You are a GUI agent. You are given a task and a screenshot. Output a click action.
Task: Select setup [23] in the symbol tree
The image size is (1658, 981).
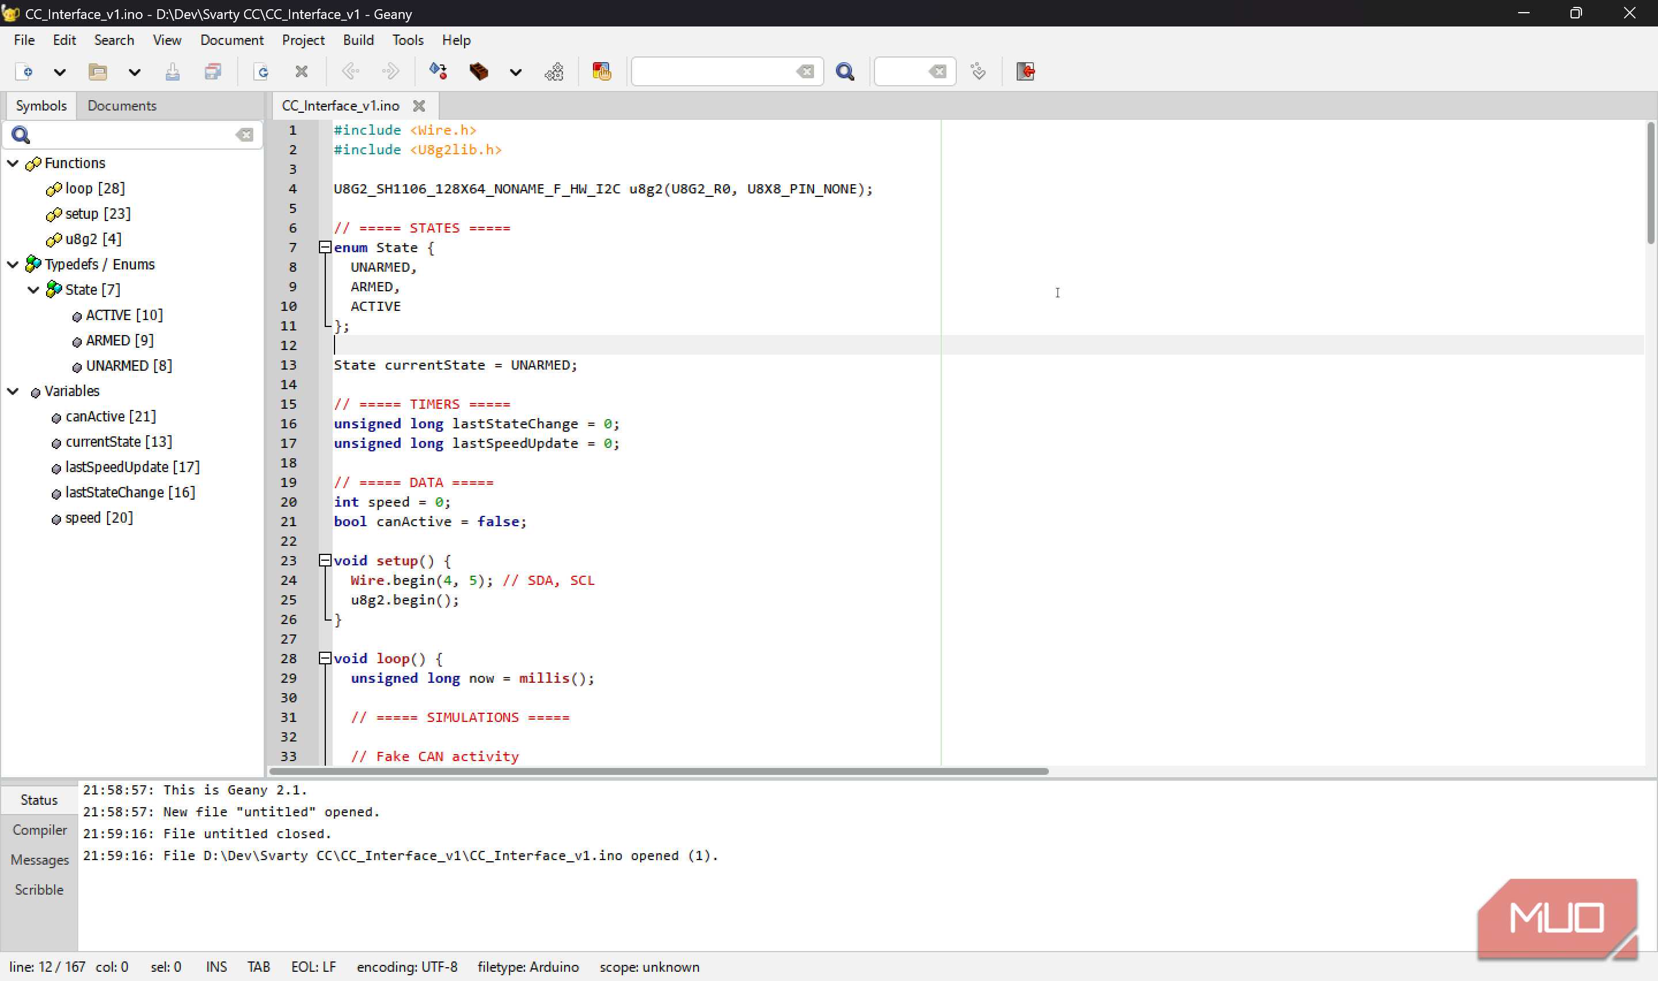(x=98, y=214)
